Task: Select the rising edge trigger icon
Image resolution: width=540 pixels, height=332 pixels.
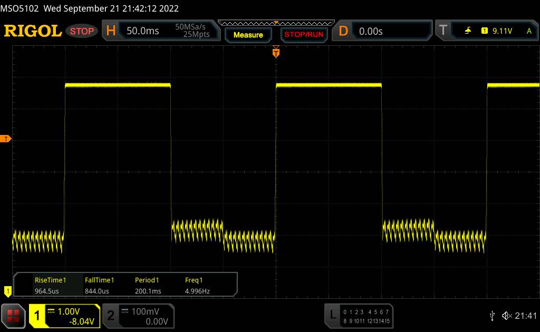Action: 468,31
